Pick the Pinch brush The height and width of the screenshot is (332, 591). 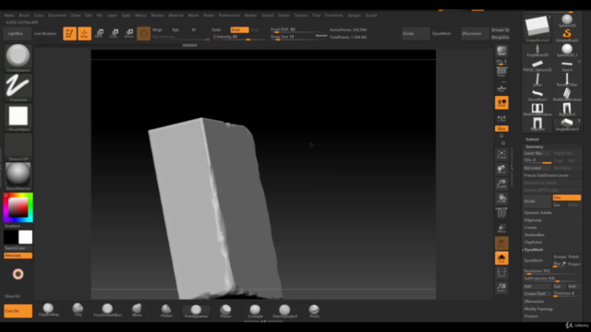314,311
